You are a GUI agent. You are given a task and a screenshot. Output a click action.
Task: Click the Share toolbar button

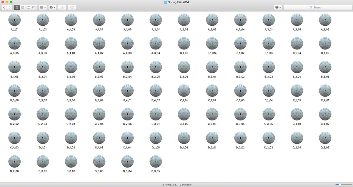click(x=62, y=7)
